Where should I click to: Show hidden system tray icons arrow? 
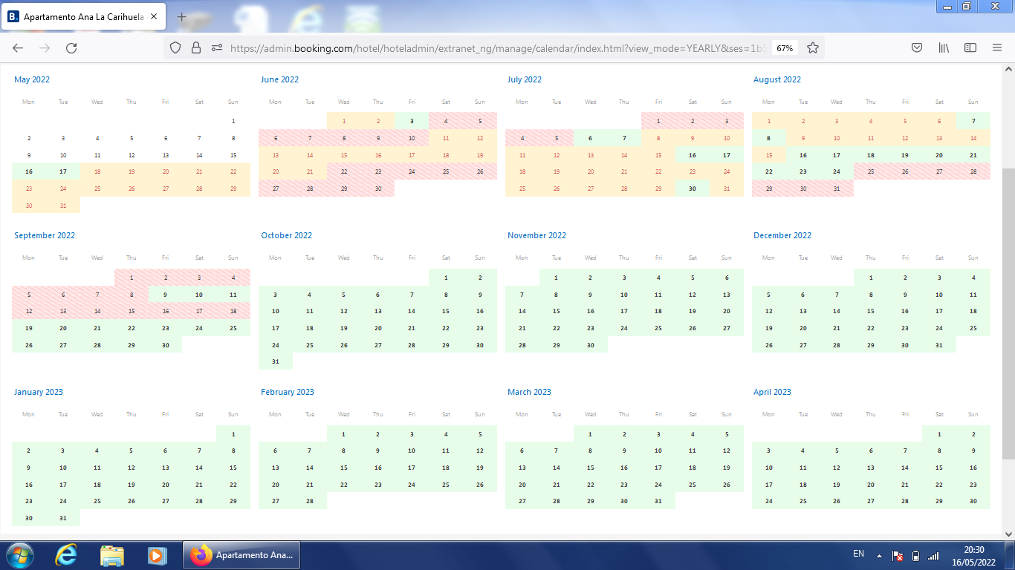coord(879,555)
